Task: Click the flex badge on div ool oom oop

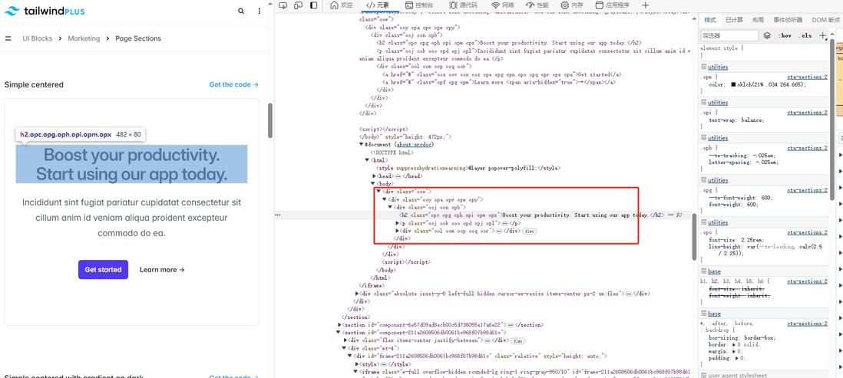Action: pyautogui.click(x=530, y=231)
